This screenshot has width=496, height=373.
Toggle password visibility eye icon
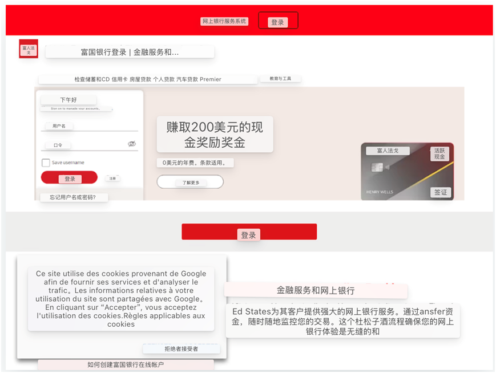[x=132, y=144]
